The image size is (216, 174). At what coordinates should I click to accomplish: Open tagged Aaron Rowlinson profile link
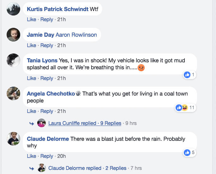pos(76,35)
